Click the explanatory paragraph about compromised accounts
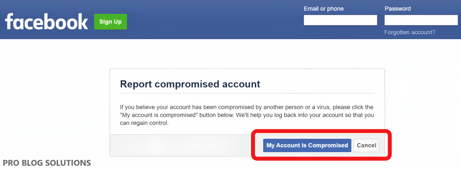Screen dimensions: 461x170 (247, 115)
